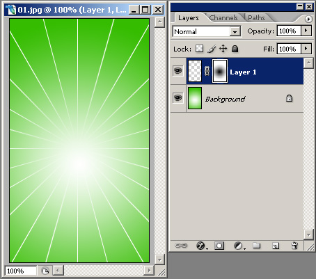Toggle lock transparent pixels

coord(200,49)
